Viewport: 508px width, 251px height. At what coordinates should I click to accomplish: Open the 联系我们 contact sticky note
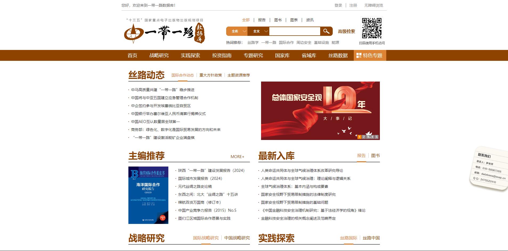(489, 168)
